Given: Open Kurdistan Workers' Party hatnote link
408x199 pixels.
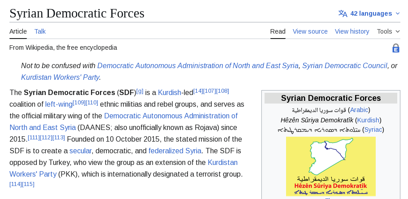Looking at the screenshot, I should click(60, 77).
